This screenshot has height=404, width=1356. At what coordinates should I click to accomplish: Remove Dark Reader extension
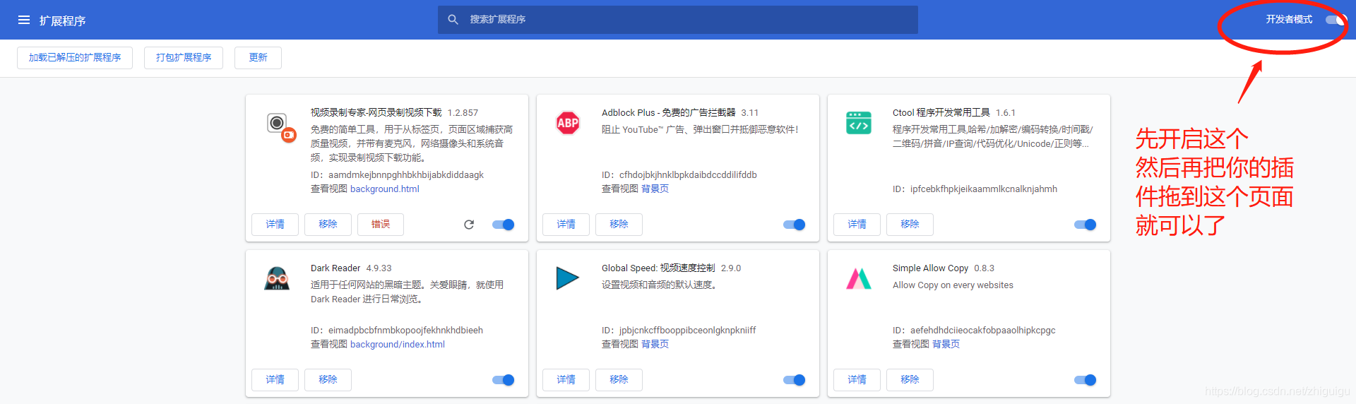(x=328, y=380)
